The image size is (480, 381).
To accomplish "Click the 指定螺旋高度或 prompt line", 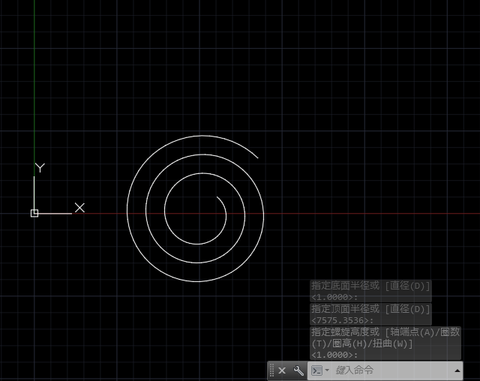I will point(385,343).
